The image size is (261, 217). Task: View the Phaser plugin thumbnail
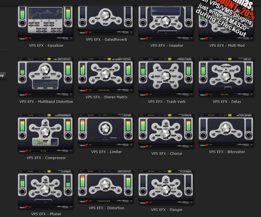tap(45, 189)
